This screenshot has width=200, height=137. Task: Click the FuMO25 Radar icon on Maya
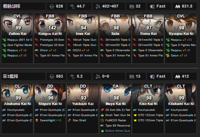tap(102, 120)
